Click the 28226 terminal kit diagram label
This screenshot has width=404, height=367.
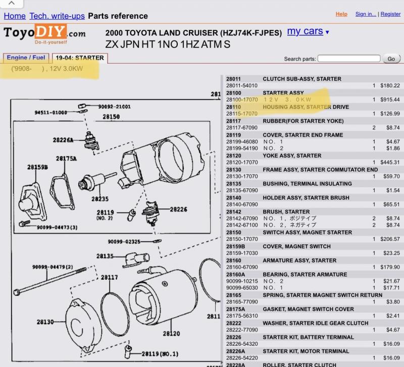pos(178,209)
